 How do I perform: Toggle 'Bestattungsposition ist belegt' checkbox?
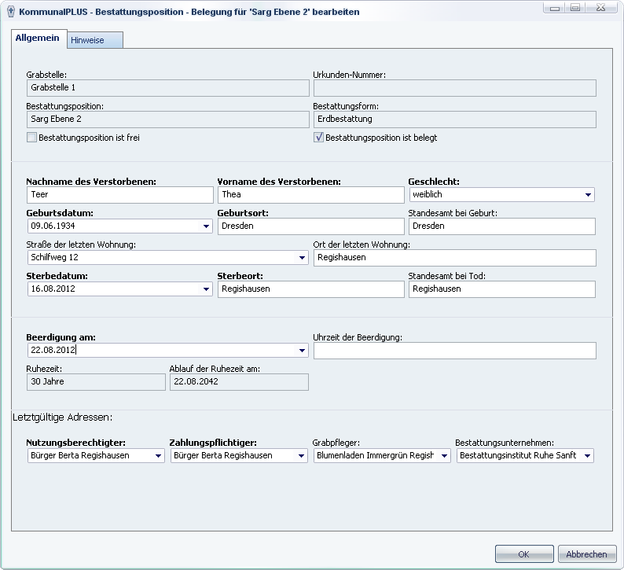click(318, 138)
